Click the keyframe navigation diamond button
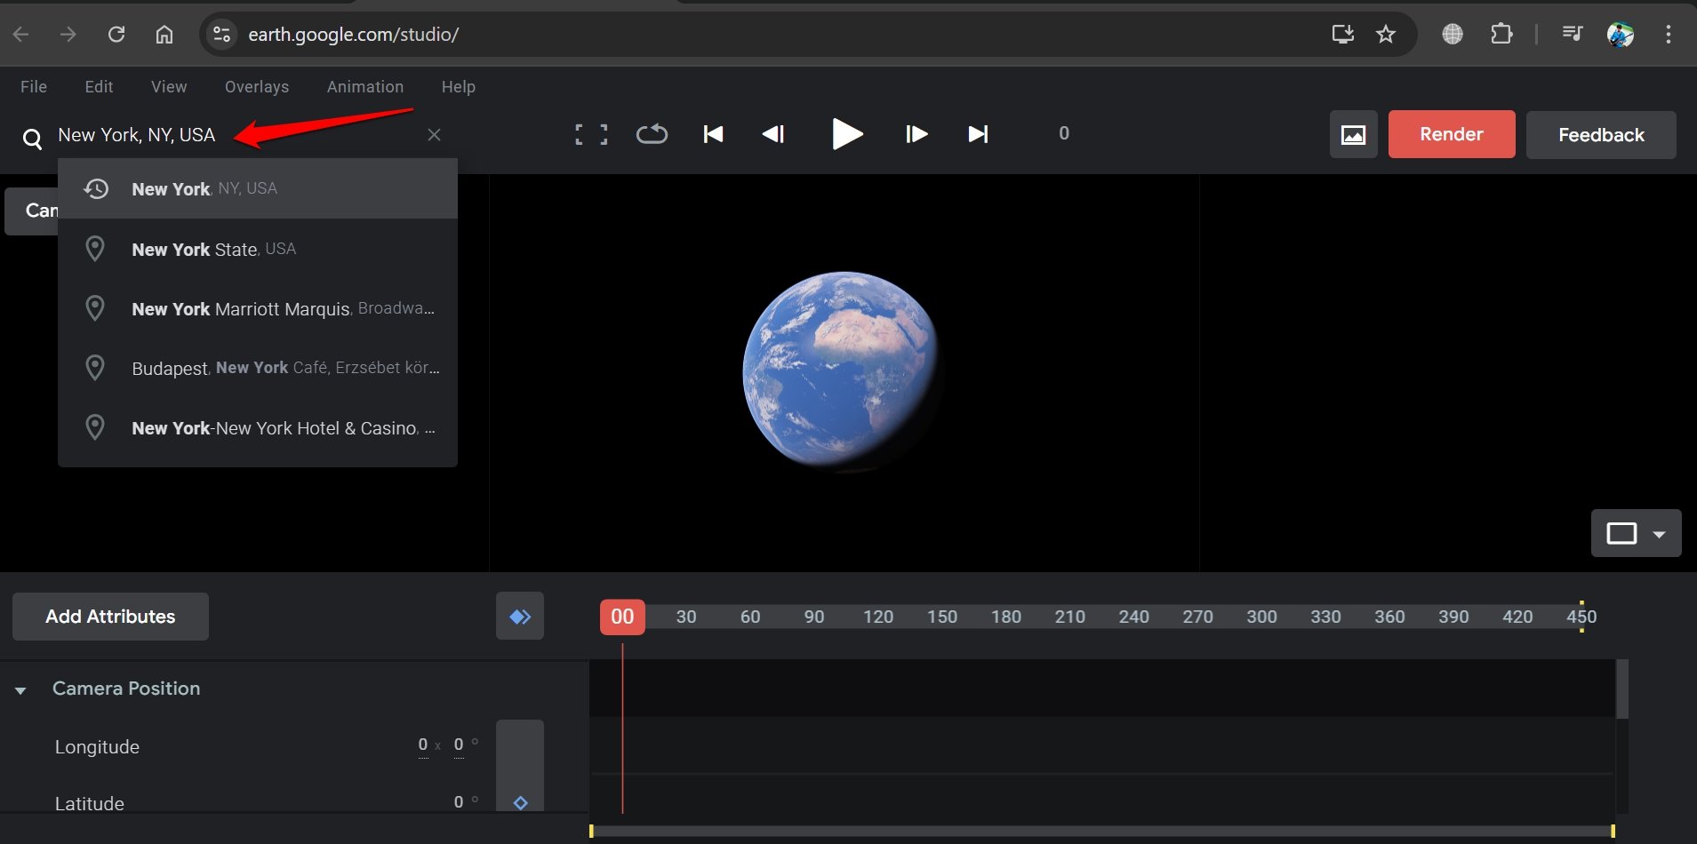 [x=520, y=617]
